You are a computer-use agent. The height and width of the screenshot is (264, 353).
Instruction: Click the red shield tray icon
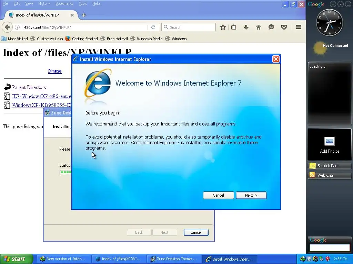[x=328, y=259]
